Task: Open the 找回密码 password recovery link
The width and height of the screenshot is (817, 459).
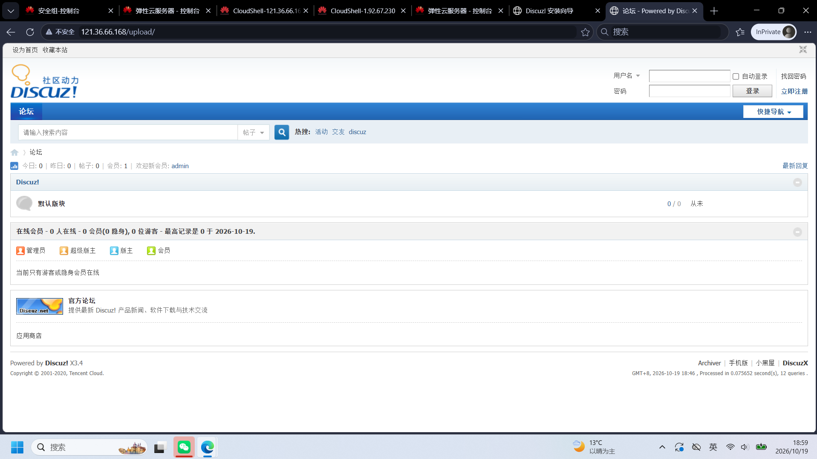Action: 794,76
